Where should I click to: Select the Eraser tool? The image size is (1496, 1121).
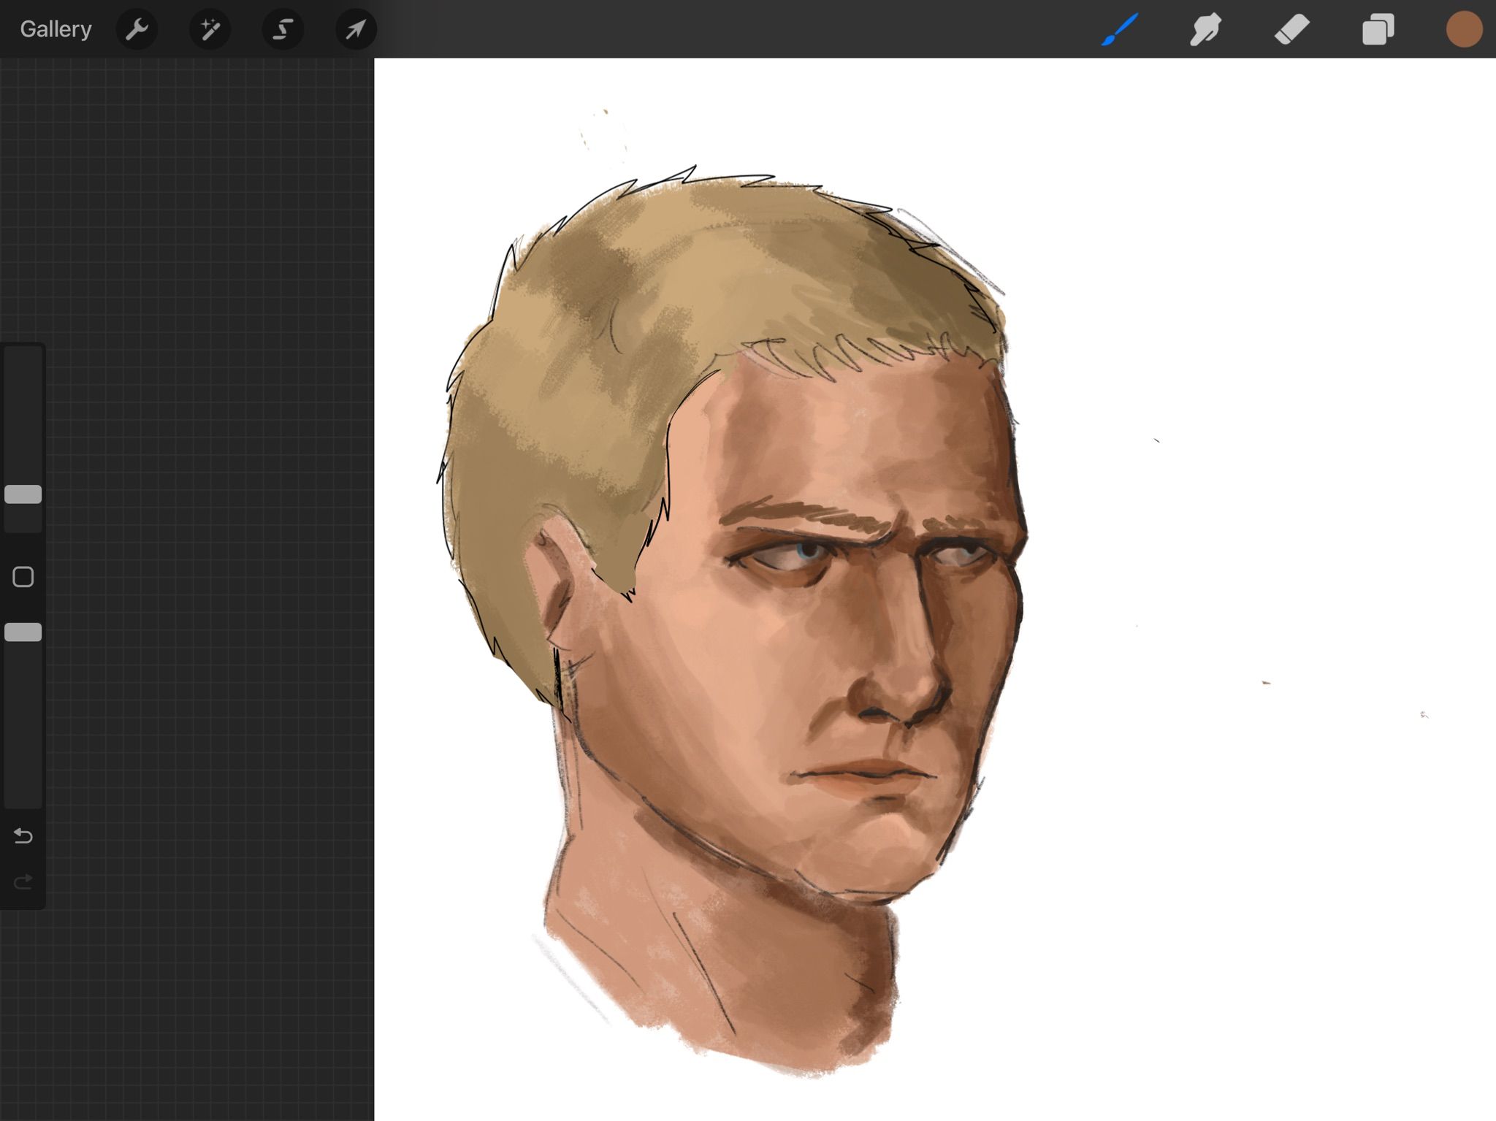[1291, 30]
